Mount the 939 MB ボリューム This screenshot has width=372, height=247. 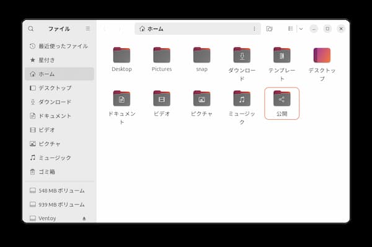point(60,204)
